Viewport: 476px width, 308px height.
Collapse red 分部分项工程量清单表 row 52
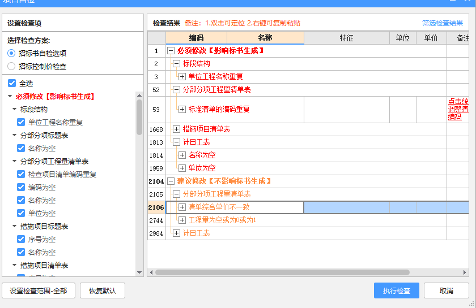coord(176,90)
